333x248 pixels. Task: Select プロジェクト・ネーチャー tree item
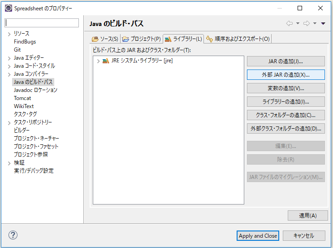[x=36, y=138]
